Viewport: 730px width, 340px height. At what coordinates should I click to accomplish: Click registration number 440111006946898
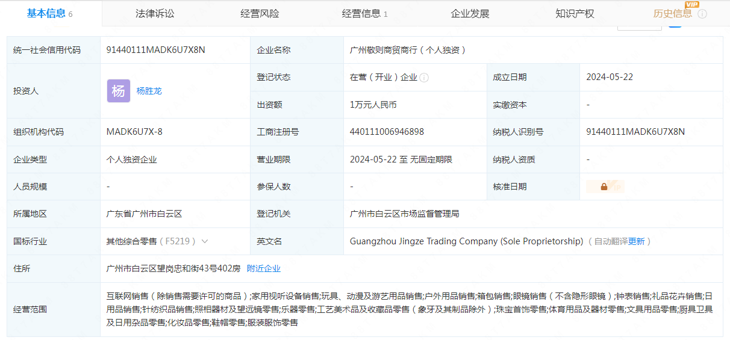tap(387, 132)
